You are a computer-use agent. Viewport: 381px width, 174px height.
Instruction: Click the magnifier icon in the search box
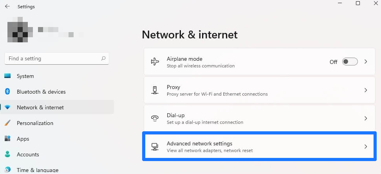coord(103,58)
